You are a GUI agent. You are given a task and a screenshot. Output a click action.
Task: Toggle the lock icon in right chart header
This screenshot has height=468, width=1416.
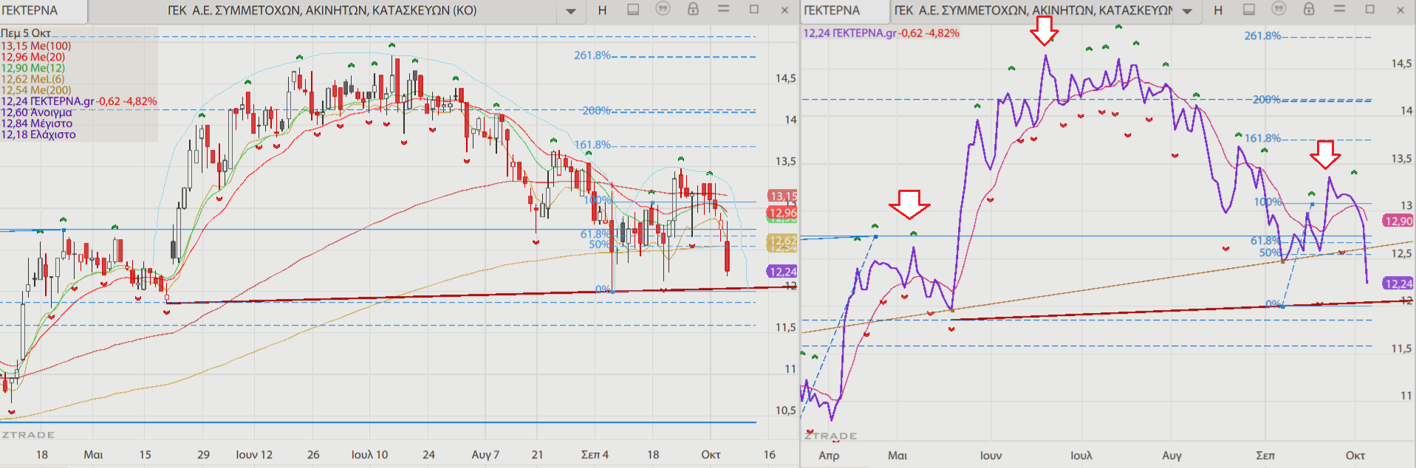click(1309, 10)
